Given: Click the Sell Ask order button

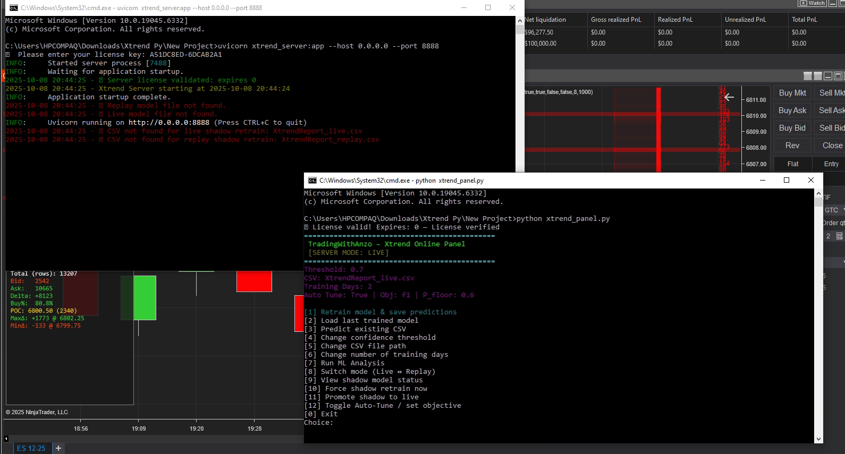Looking at the screenshot, I should click(830, 110).
